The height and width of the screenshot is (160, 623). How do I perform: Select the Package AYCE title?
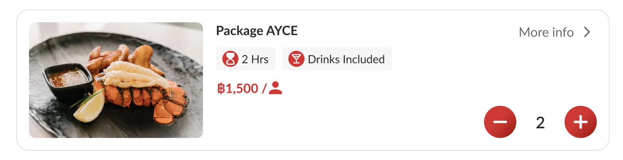(257, 30)
